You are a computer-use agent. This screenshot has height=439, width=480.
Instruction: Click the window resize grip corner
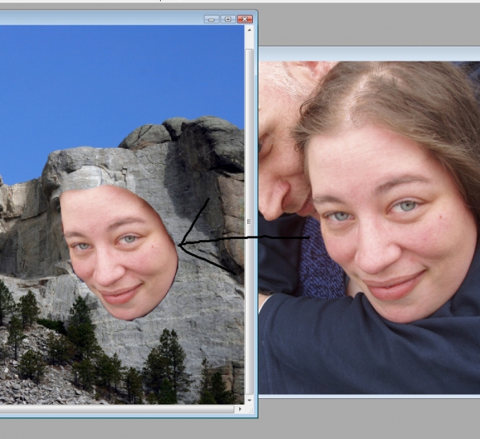[x=250, y=409]
